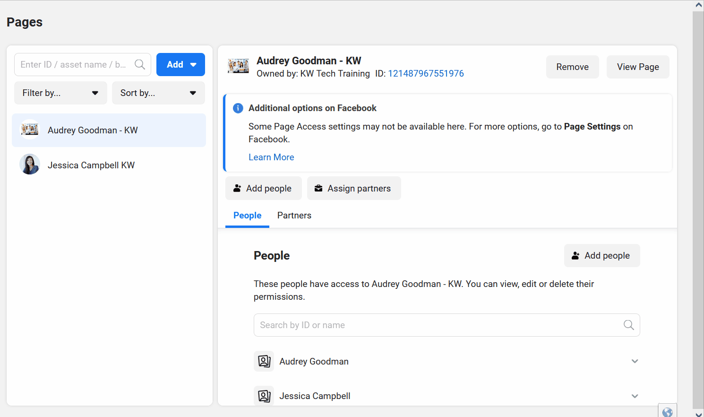Image resolution: width=704 pixels, height=417 pixels.
Task: Click Audrey Goodman person icon
Action: [x=264, y=361]
